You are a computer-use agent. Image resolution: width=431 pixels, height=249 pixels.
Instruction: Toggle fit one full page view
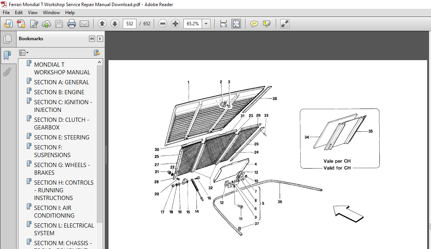[236, 24]
